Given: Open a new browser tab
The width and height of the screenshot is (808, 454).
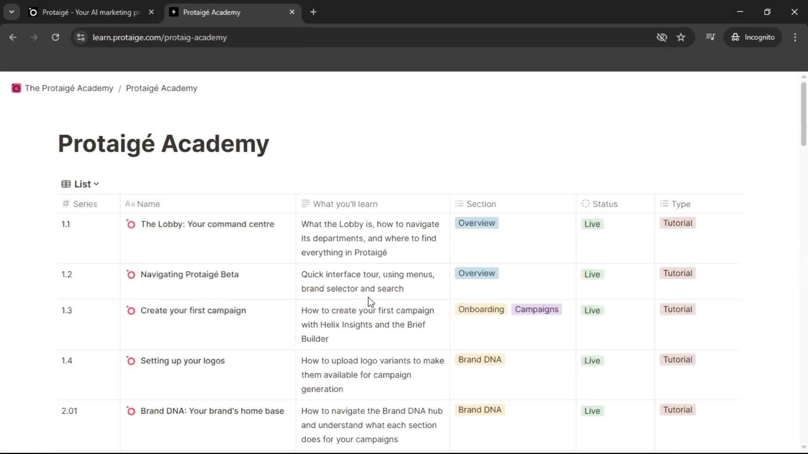Looking at the screenshot, I should pyautogui.click(x=313, y=12).
